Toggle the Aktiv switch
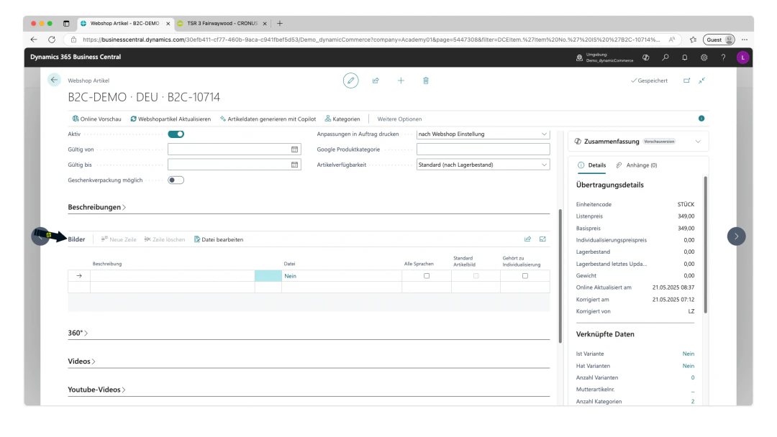Viewport: 777px width, 437px height. coord(176,134)
